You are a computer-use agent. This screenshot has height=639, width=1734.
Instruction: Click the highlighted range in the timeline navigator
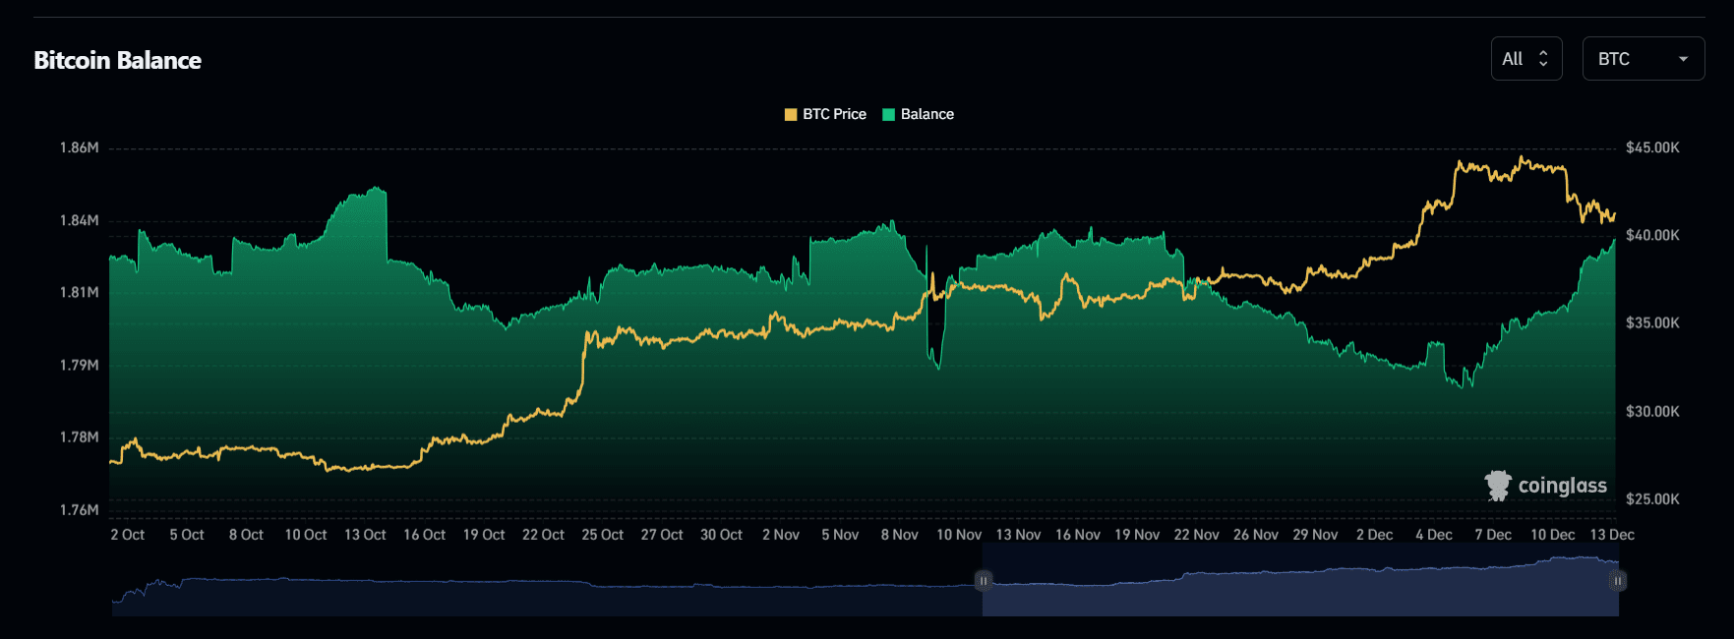click(x=1298, y=590)
